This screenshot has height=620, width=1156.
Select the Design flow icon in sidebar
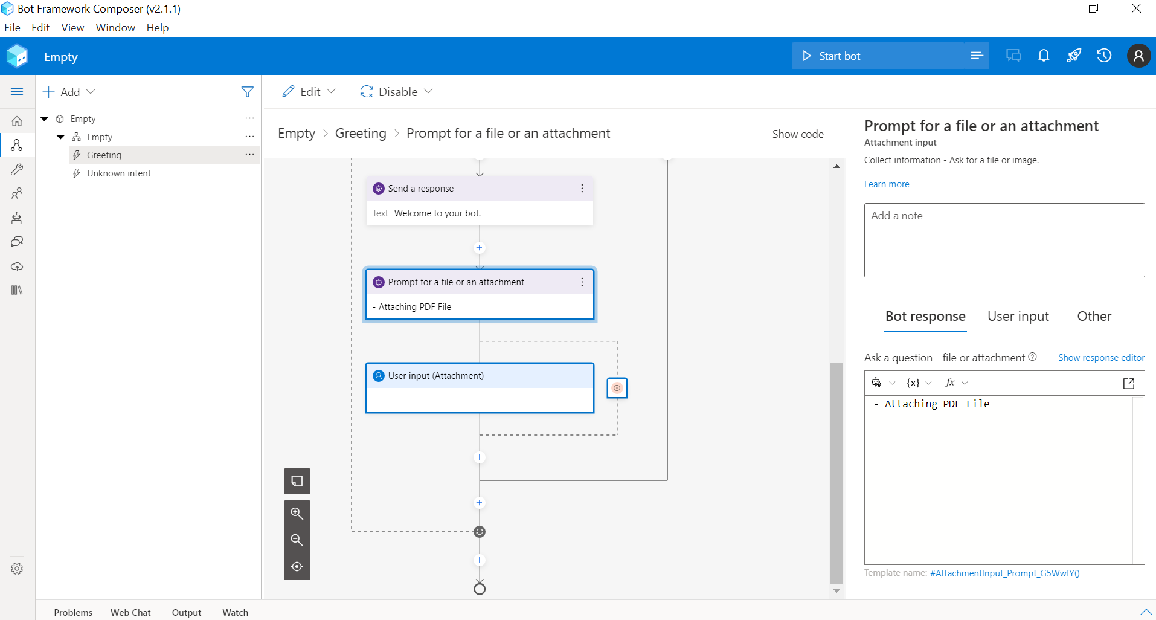coord(18,145)
